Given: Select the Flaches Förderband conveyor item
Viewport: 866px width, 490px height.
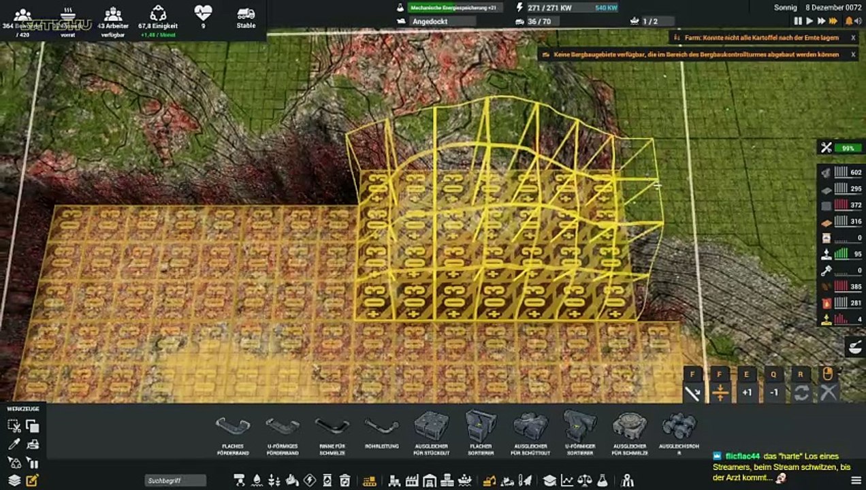Looking at the screenshot, I should pos(233,434).
